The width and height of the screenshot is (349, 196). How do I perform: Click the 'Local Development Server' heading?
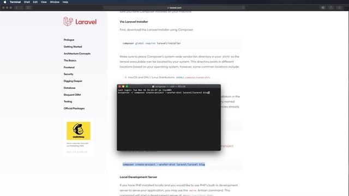point(139,177)
